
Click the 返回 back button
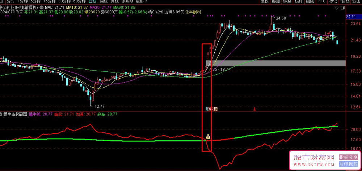tap(356, 1)
